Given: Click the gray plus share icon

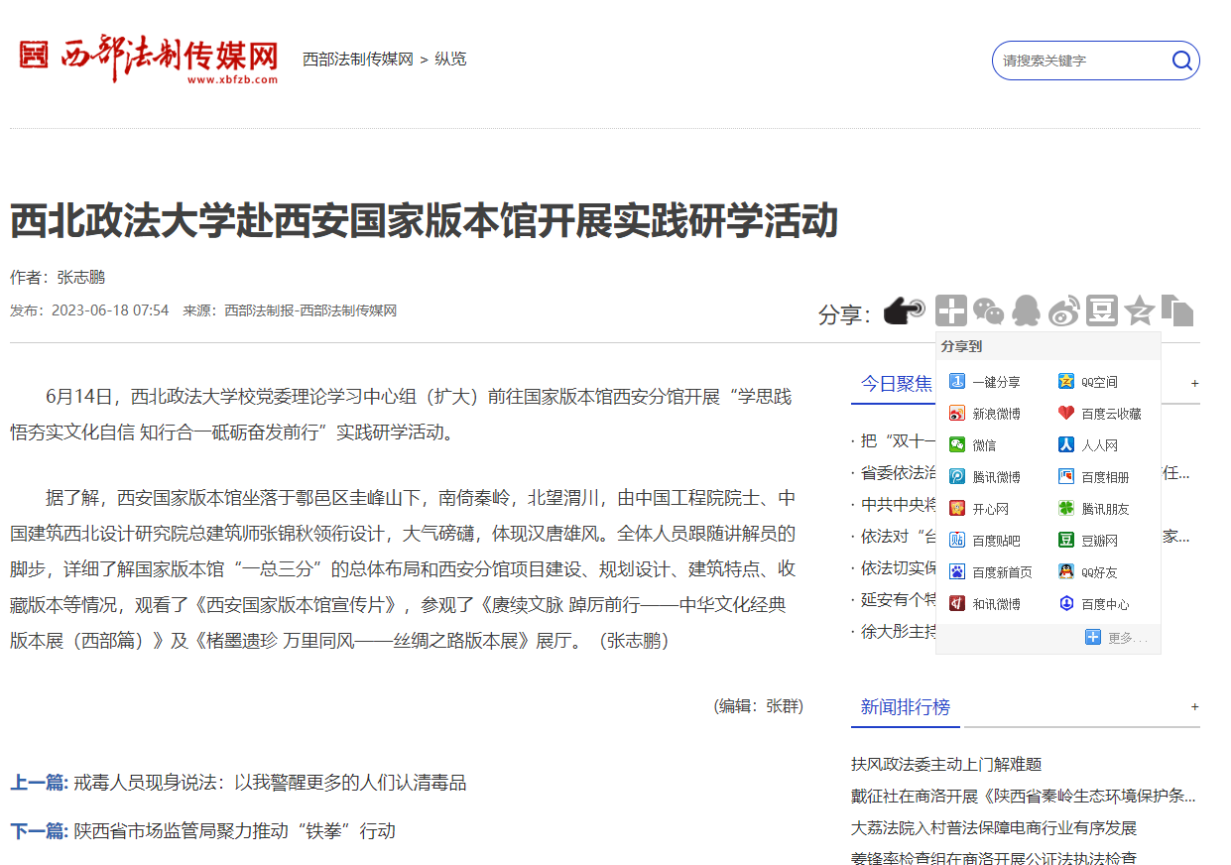Looking at the screenshot, I should click(x=950, y=311).
